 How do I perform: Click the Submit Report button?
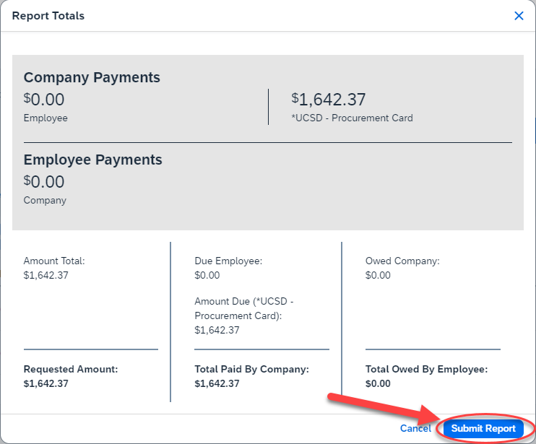483,428
